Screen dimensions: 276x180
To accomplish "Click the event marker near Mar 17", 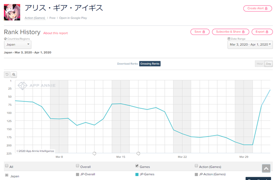I will click(x=138, y=154).
